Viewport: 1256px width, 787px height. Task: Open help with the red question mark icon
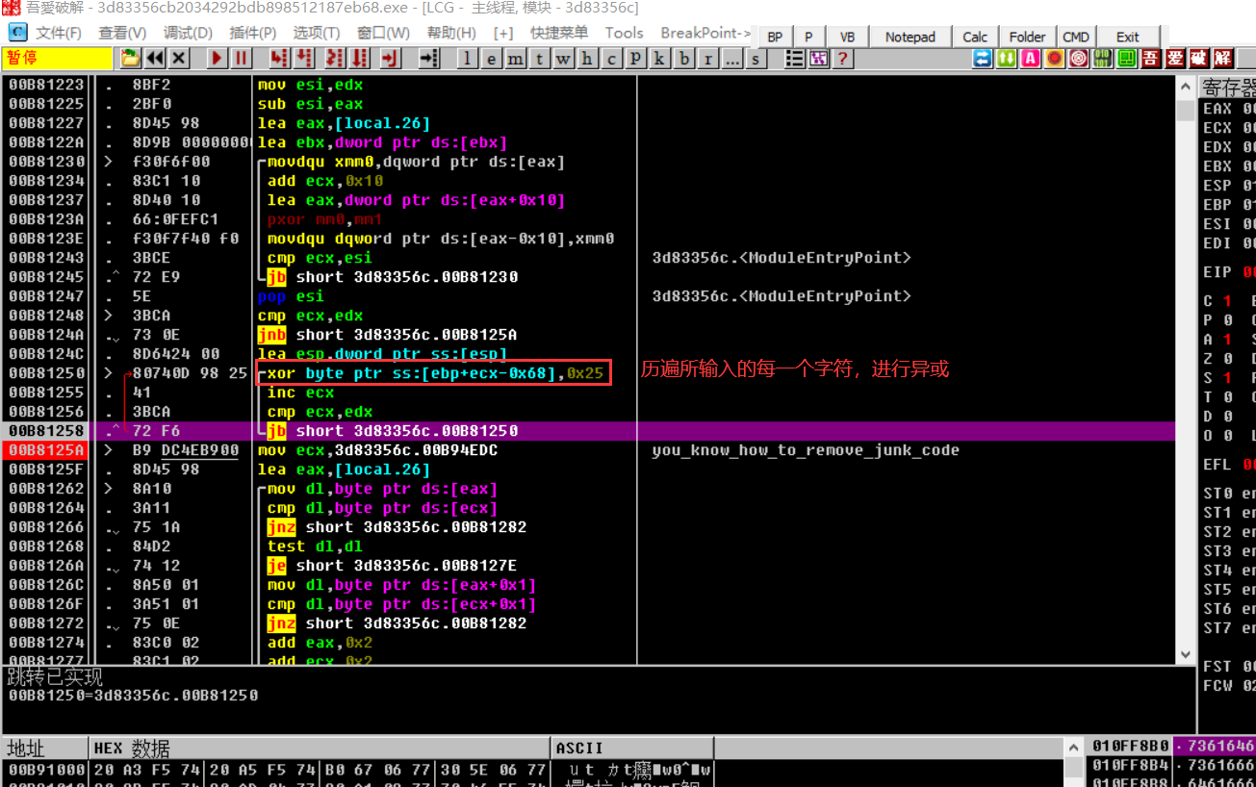coord(842,59)
